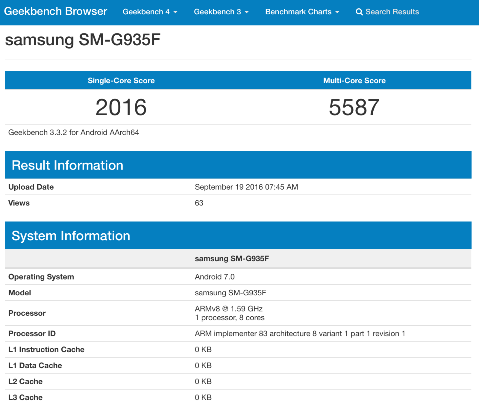Click the caret arrow beside Benchmark Charts

tap(337, 12)
